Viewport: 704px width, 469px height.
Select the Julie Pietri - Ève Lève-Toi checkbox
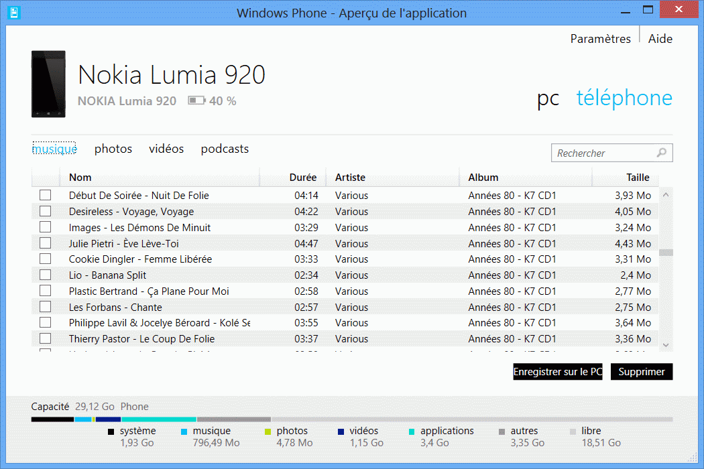coord(46,243)
